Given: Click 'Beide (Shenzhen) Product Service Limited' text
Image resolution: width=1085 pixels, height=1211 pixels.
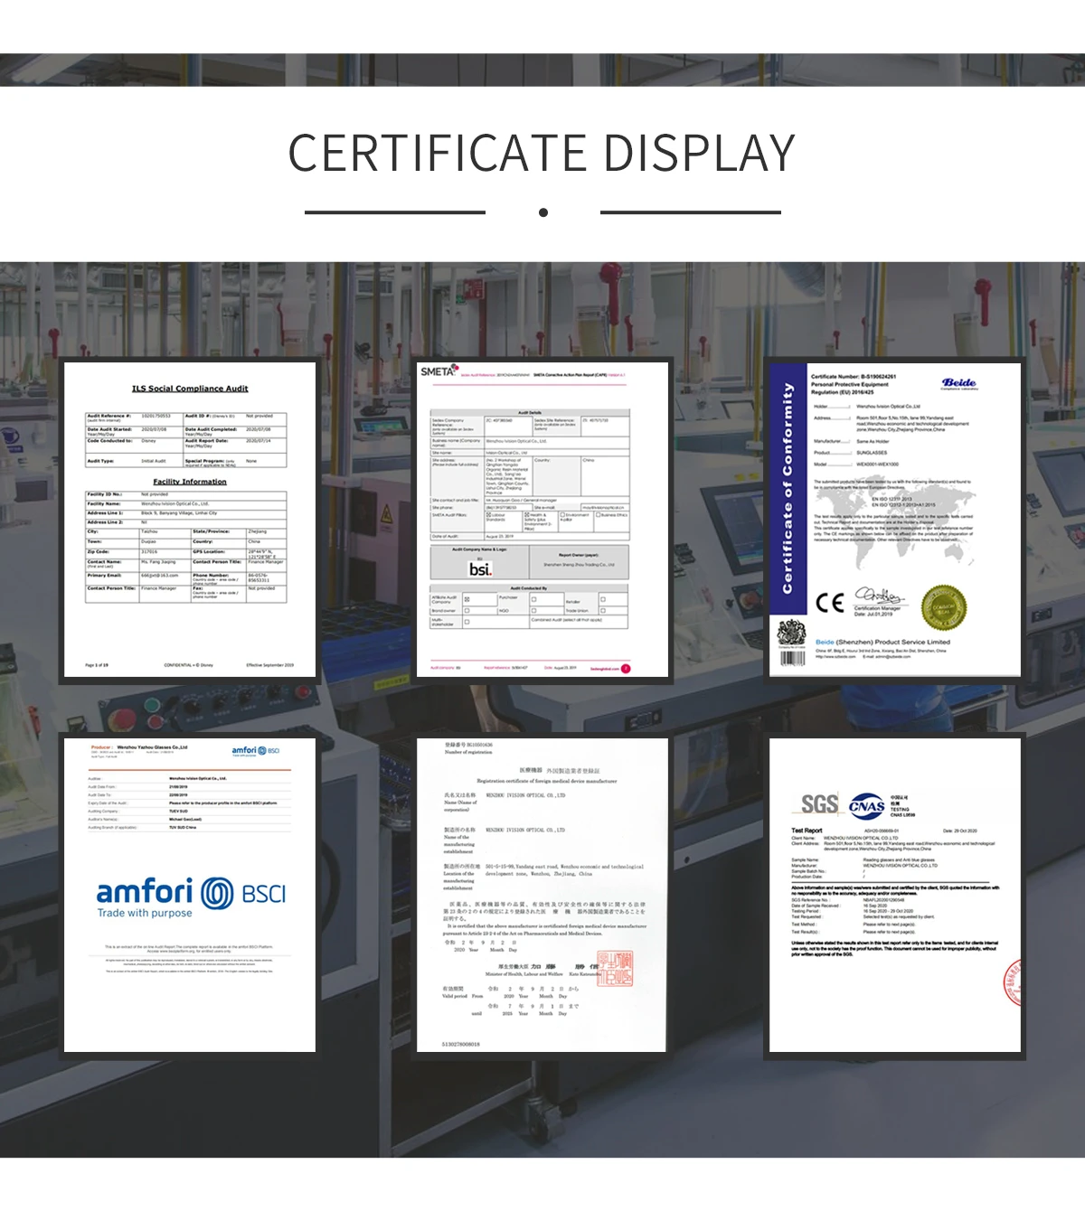Looking at the screenshot, I should point(882,642).
